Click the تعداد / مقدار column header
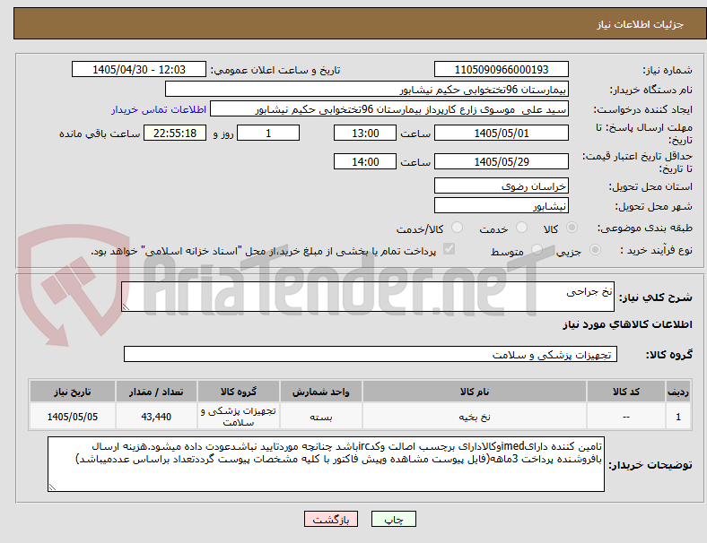 point(156,392)
